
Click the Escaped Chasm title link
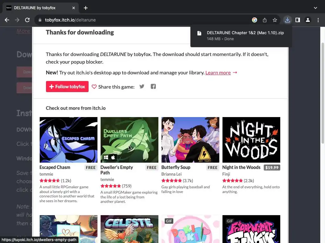[55, 167]
